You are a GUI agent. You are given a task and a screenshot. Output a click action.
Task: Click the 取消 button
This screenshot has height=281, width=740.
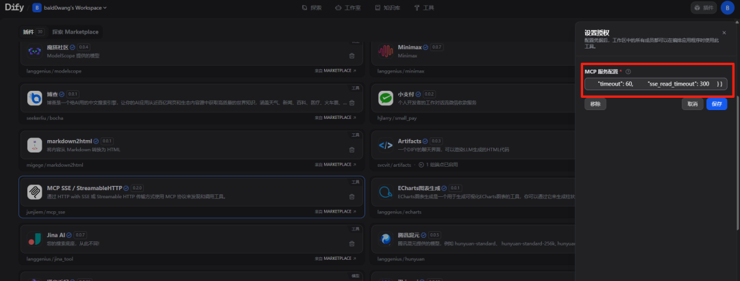pyautogui.click(x=692, y=105)
